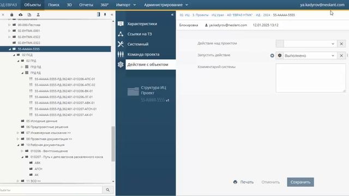Click the cloud upload icon in the tree toolbar
The width and height of the screenshot is (349, 196).
point(21,15)
